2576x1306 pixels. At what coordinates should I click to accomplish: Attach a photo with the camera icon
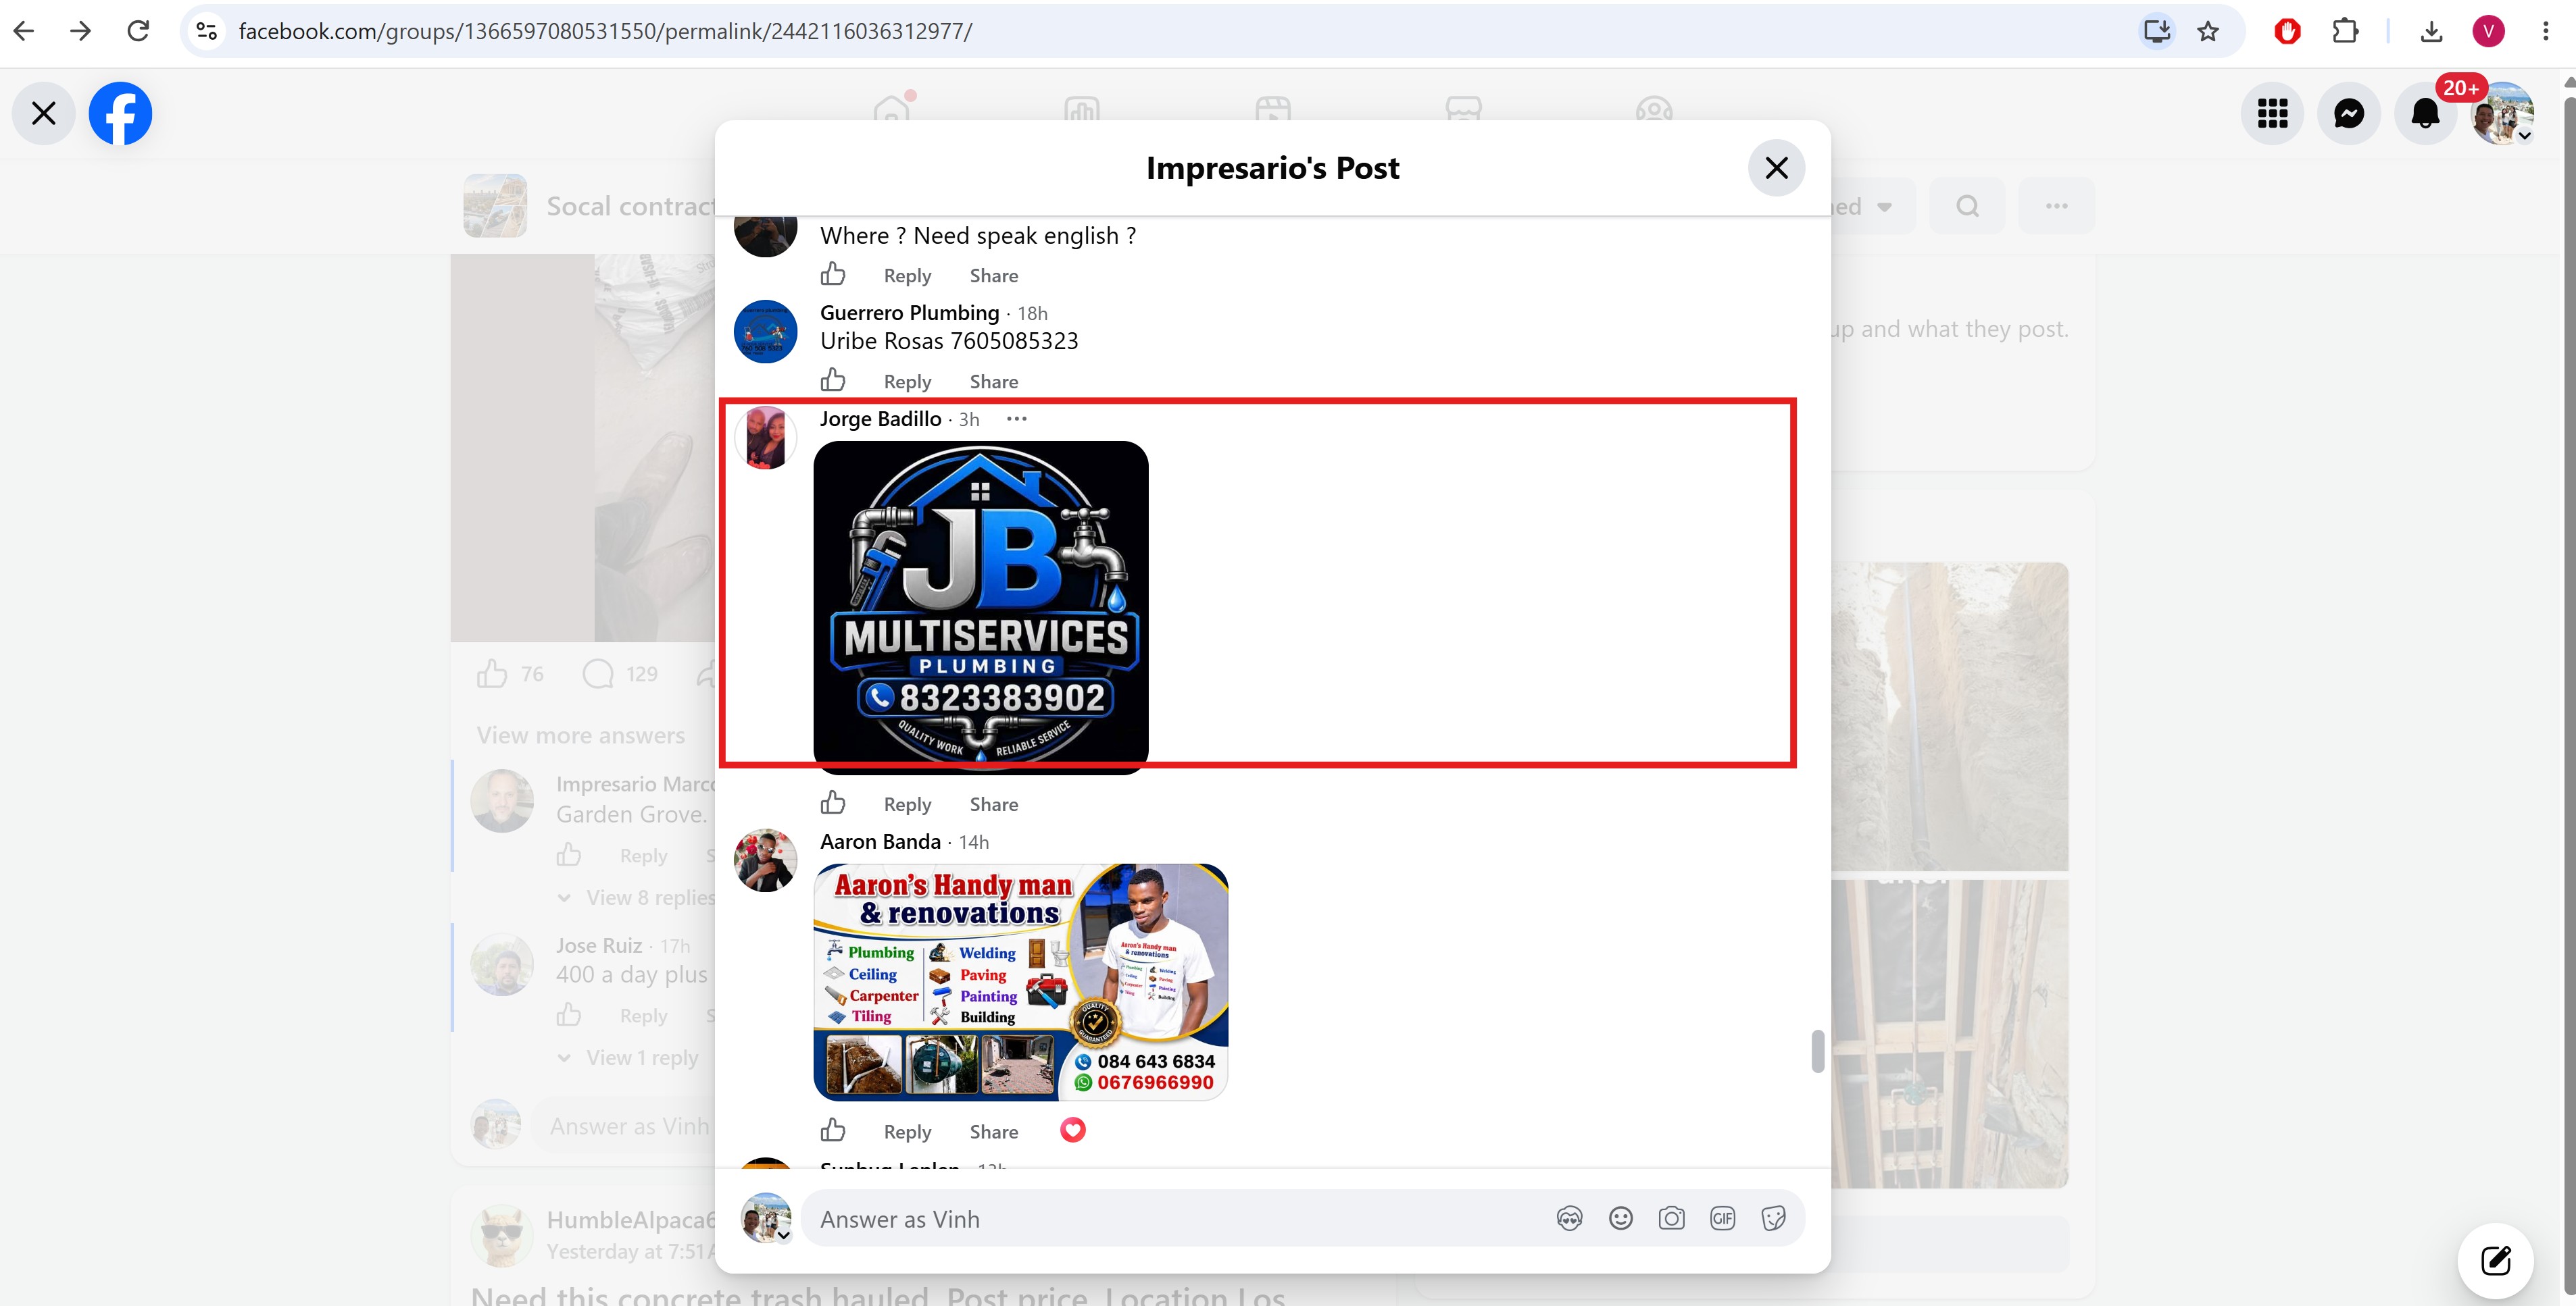tap(1671, 1219)
